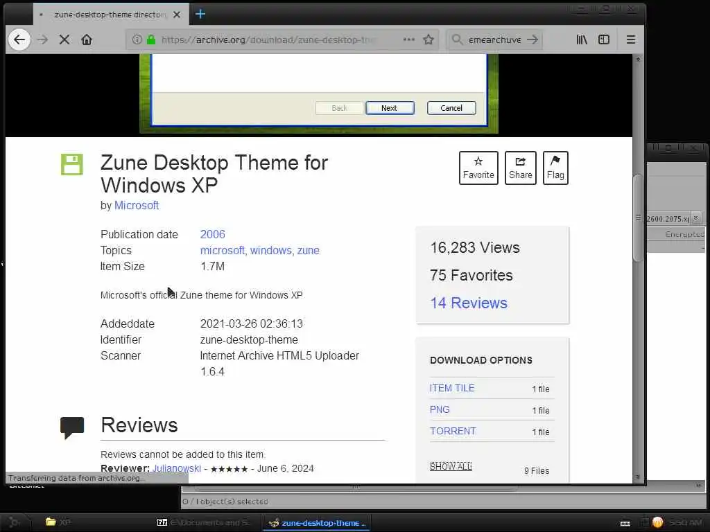Open the zune topic link

coord(309,251)
